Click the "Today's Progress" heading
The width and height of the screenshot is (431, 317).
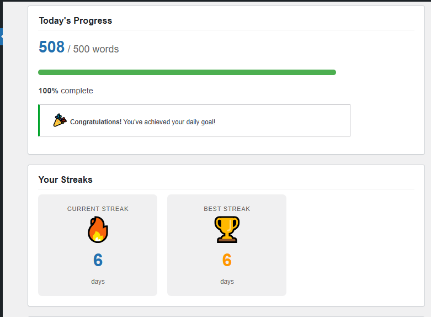click(x=75, y=21)
